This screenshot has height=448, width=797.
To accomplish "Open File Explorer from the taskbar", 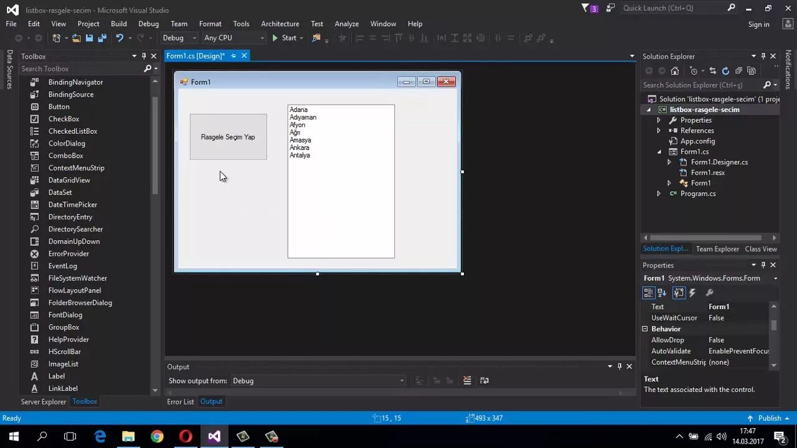I will click(x=128, y=436).
